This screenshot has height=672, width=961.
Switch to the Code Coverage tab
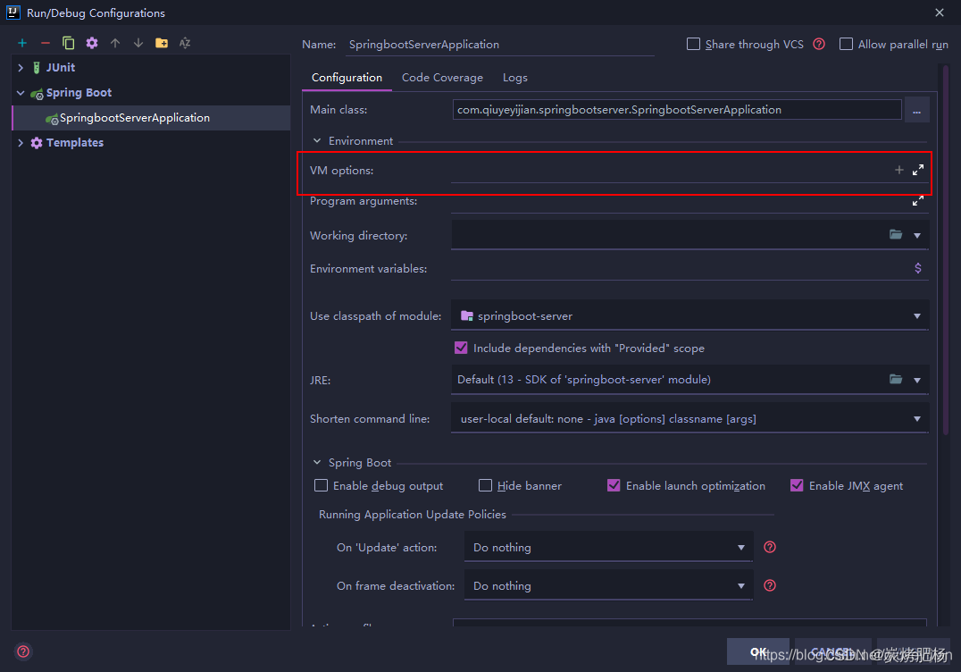pyautogui.click(x=442, y=77)
